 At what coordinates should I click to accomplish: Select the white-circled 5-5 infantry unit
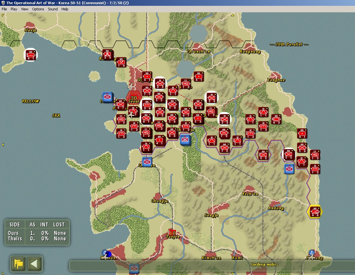tap(289, 154)
